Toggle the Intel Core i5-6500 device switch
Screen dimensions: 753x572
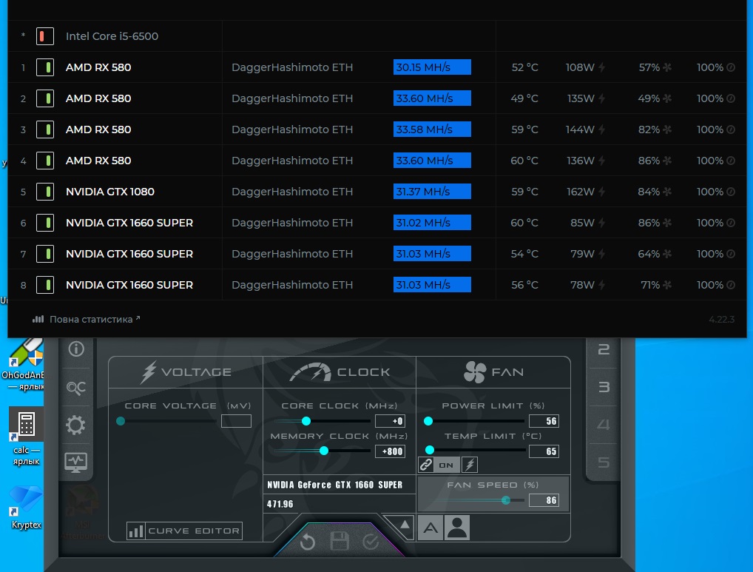coord(45,36)
